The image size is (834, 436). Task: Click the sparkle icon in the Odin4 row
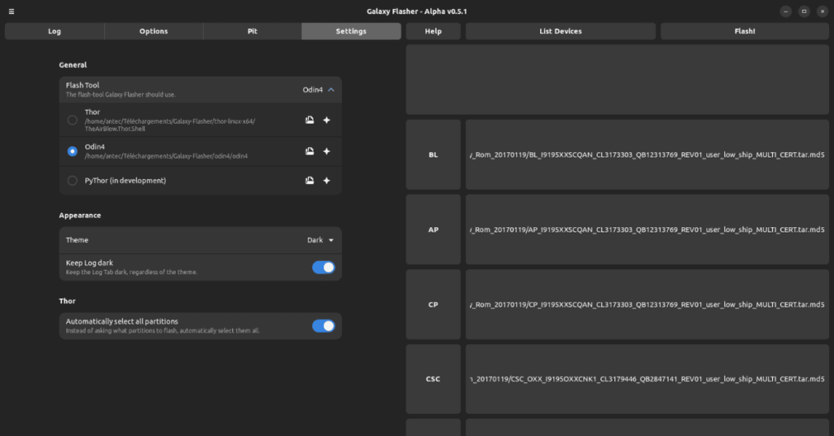click(x=327, y=151)
